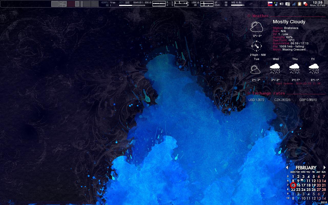Select February 15 on the calendar
This screenshot has width=328, height=205.
[x=293, y=185]
